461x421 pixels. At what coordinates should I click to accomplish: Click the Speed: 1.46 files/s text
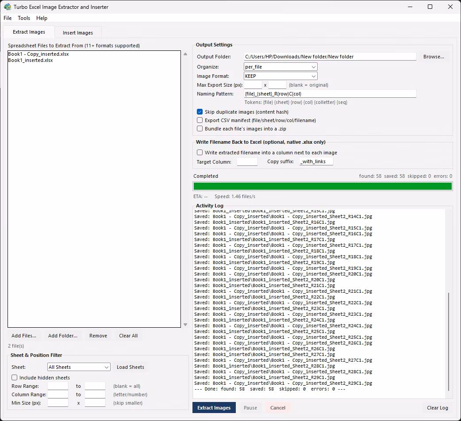(x=235, y=196)
